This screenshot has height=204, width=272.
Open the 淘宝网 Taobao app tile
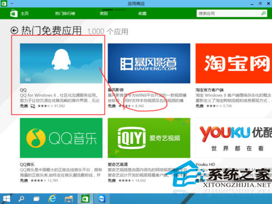point(234,63)
